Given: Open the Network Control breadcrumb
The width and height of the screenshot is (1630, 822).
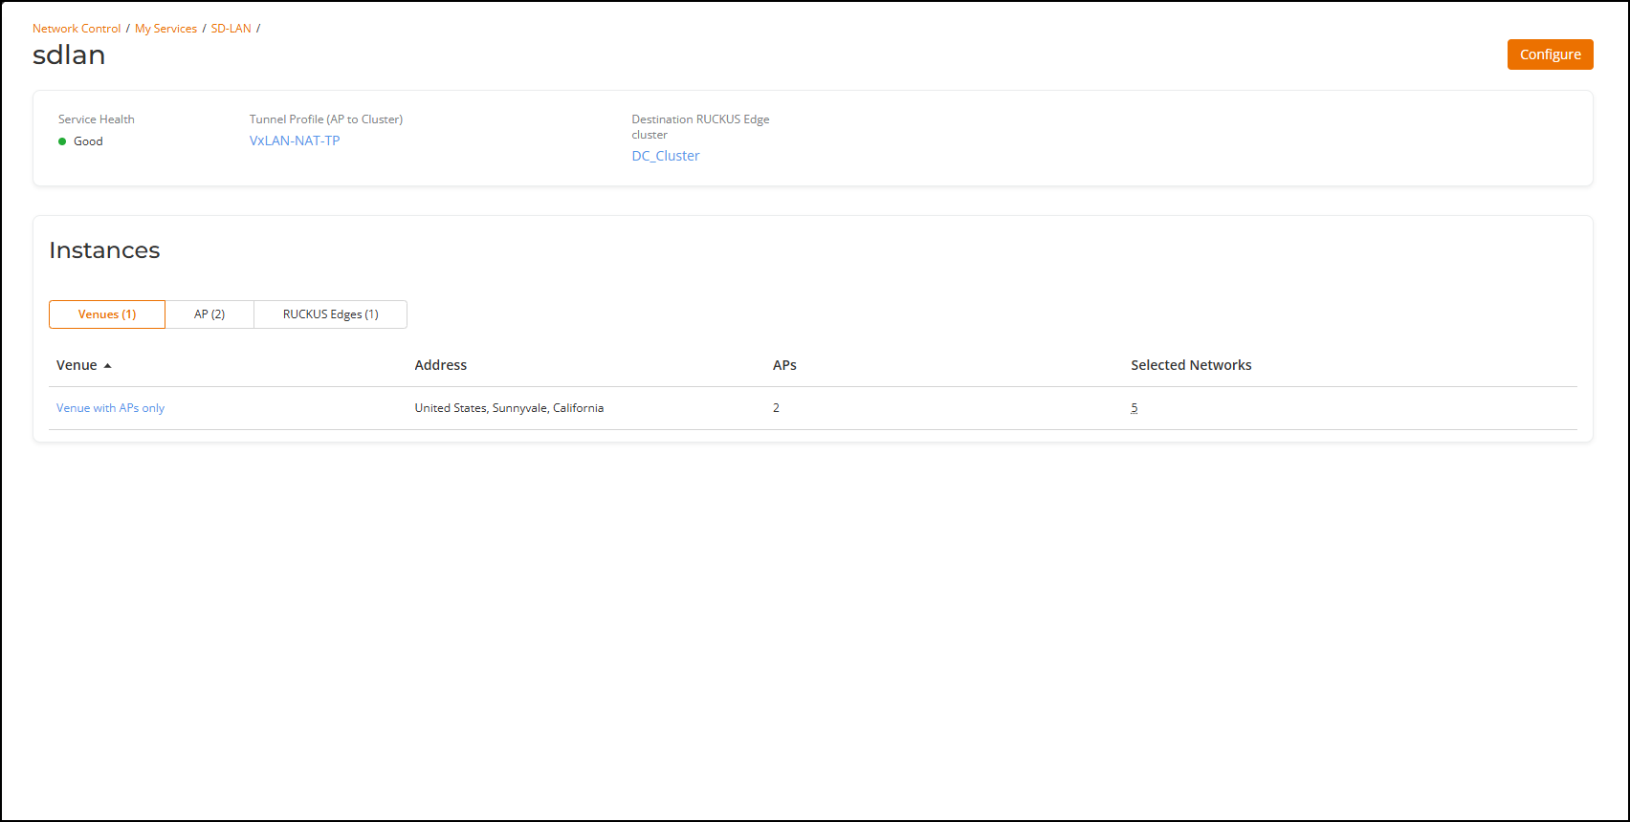Looking at the screenshot, I should [77, 29].
